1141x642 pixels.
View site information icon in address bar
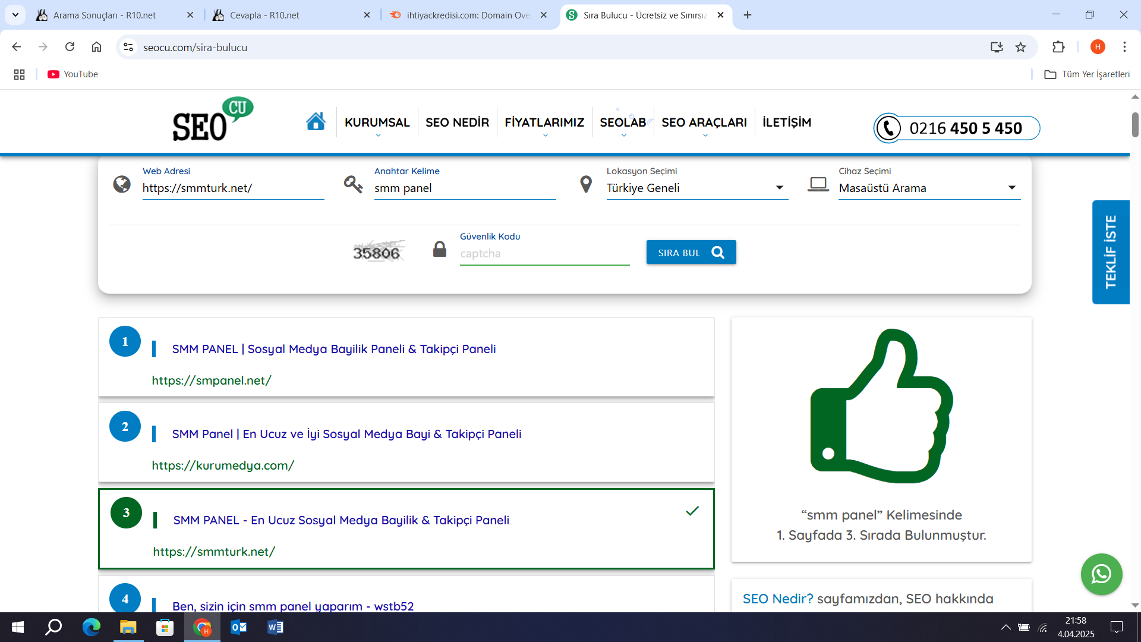coord(128,47)
